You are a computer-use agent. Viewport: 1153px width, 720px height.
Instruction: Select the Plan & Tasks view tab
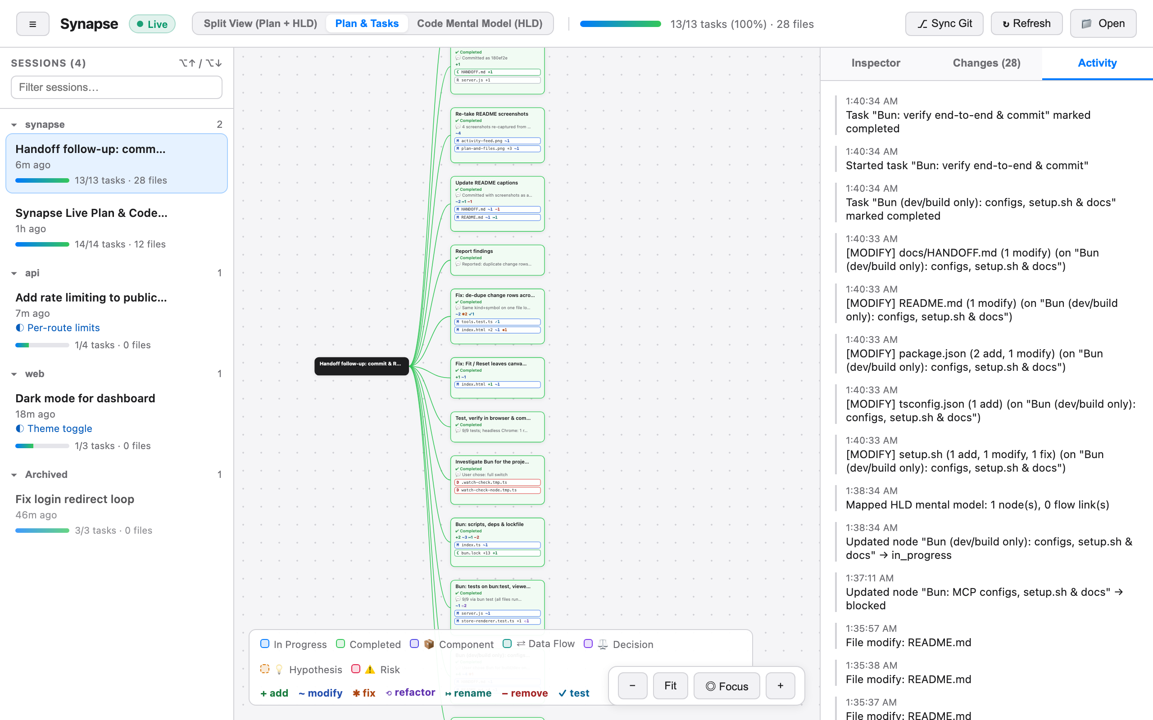[x=367, y=23]
